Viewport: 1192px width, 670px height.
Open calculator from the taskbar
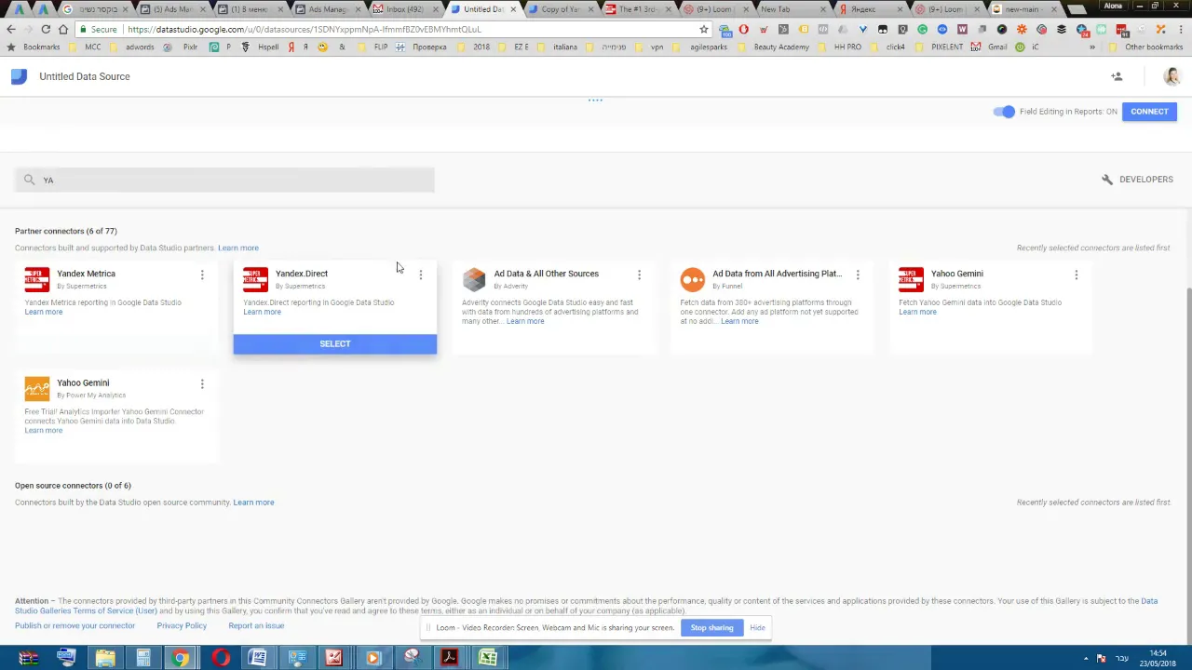point(143,658)
